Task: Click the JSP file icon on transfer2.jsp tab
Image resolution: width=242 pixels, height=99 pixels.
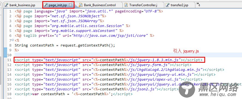Action: [x=168, y=5]
